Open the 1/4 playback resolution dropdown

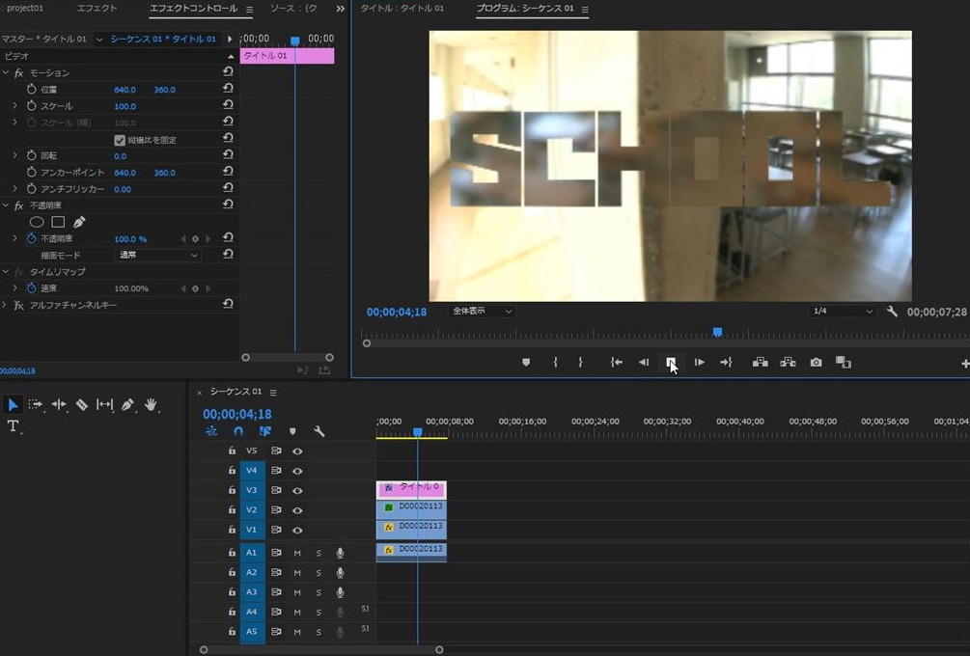842,312
